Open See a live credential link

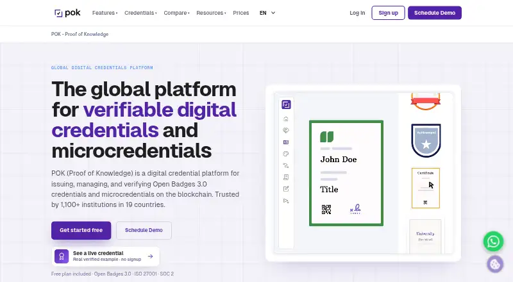105,256
